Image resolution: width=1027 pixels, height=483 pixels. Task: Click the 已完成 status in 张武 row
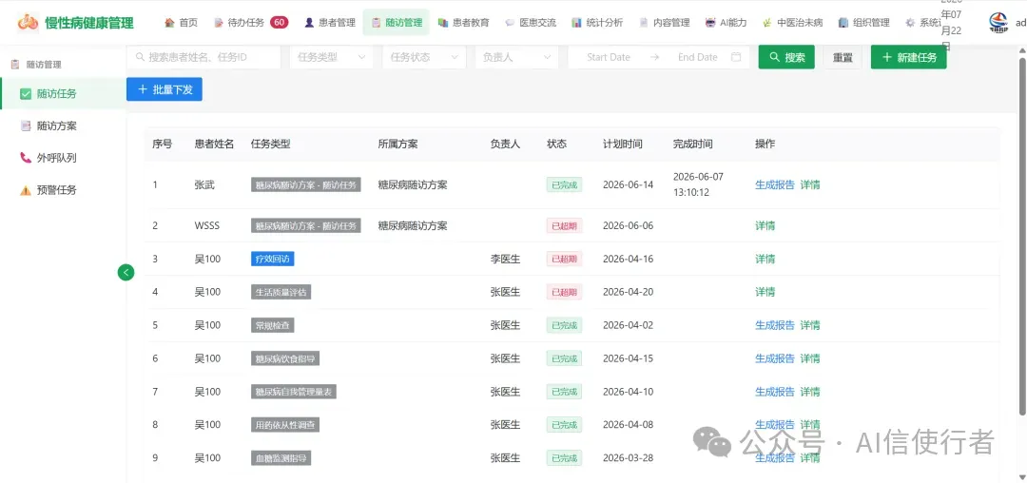pyautogui.click(x=565, y=184)
